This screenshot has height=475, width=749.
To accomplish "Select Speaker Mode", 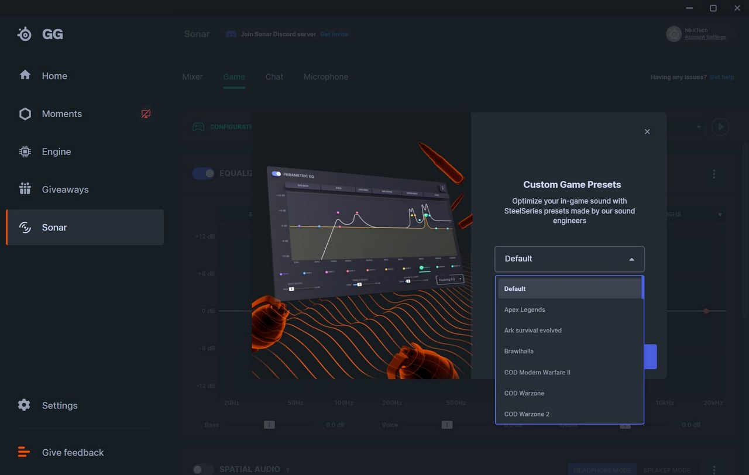I will click(x=666, y=470).
